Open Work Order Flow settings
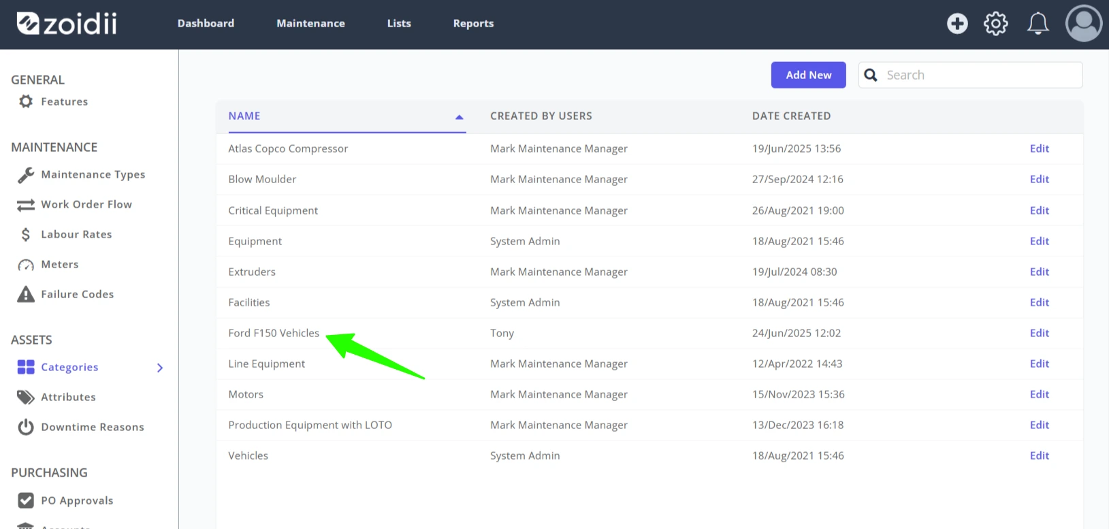This screenshot has height=529, width=1109. (x=86, y=204)
